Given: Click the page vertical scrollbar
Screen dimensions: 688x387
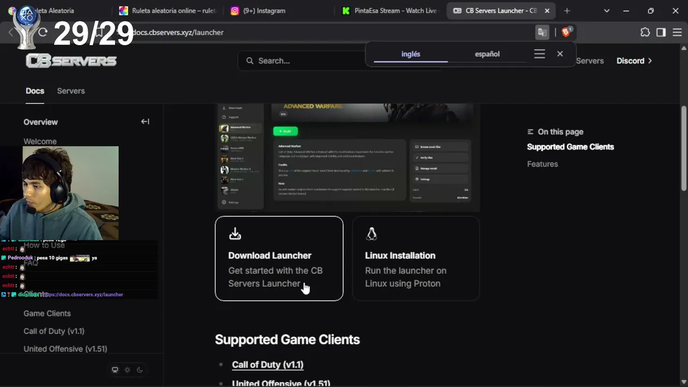Looking at the screenshot, I should click(x=684, y=148).
